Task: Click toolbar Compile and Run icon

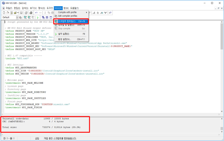Action: pyautogui.click(x=29, y=18)
